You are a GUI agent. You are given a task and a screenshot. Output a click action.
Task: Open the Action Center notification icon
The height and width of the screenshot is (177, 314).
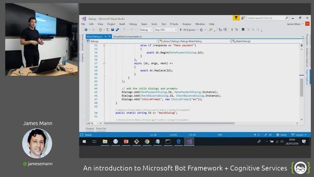click(x=304, y=142)
